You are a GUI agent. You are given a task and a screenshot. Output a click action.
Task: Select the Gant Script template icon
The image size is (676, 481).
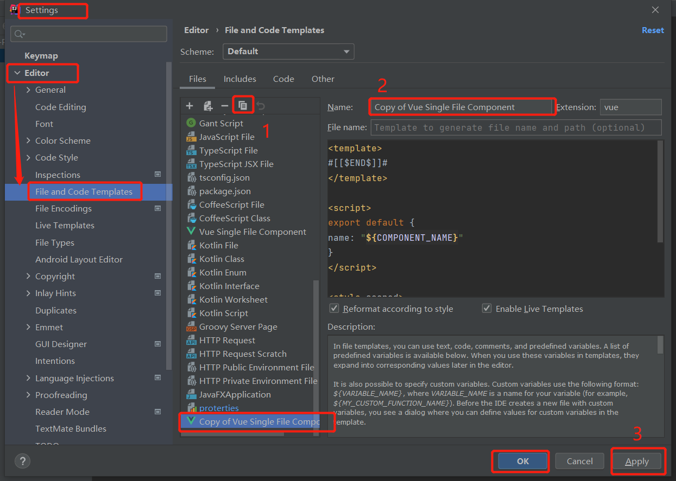click(191, 123)
